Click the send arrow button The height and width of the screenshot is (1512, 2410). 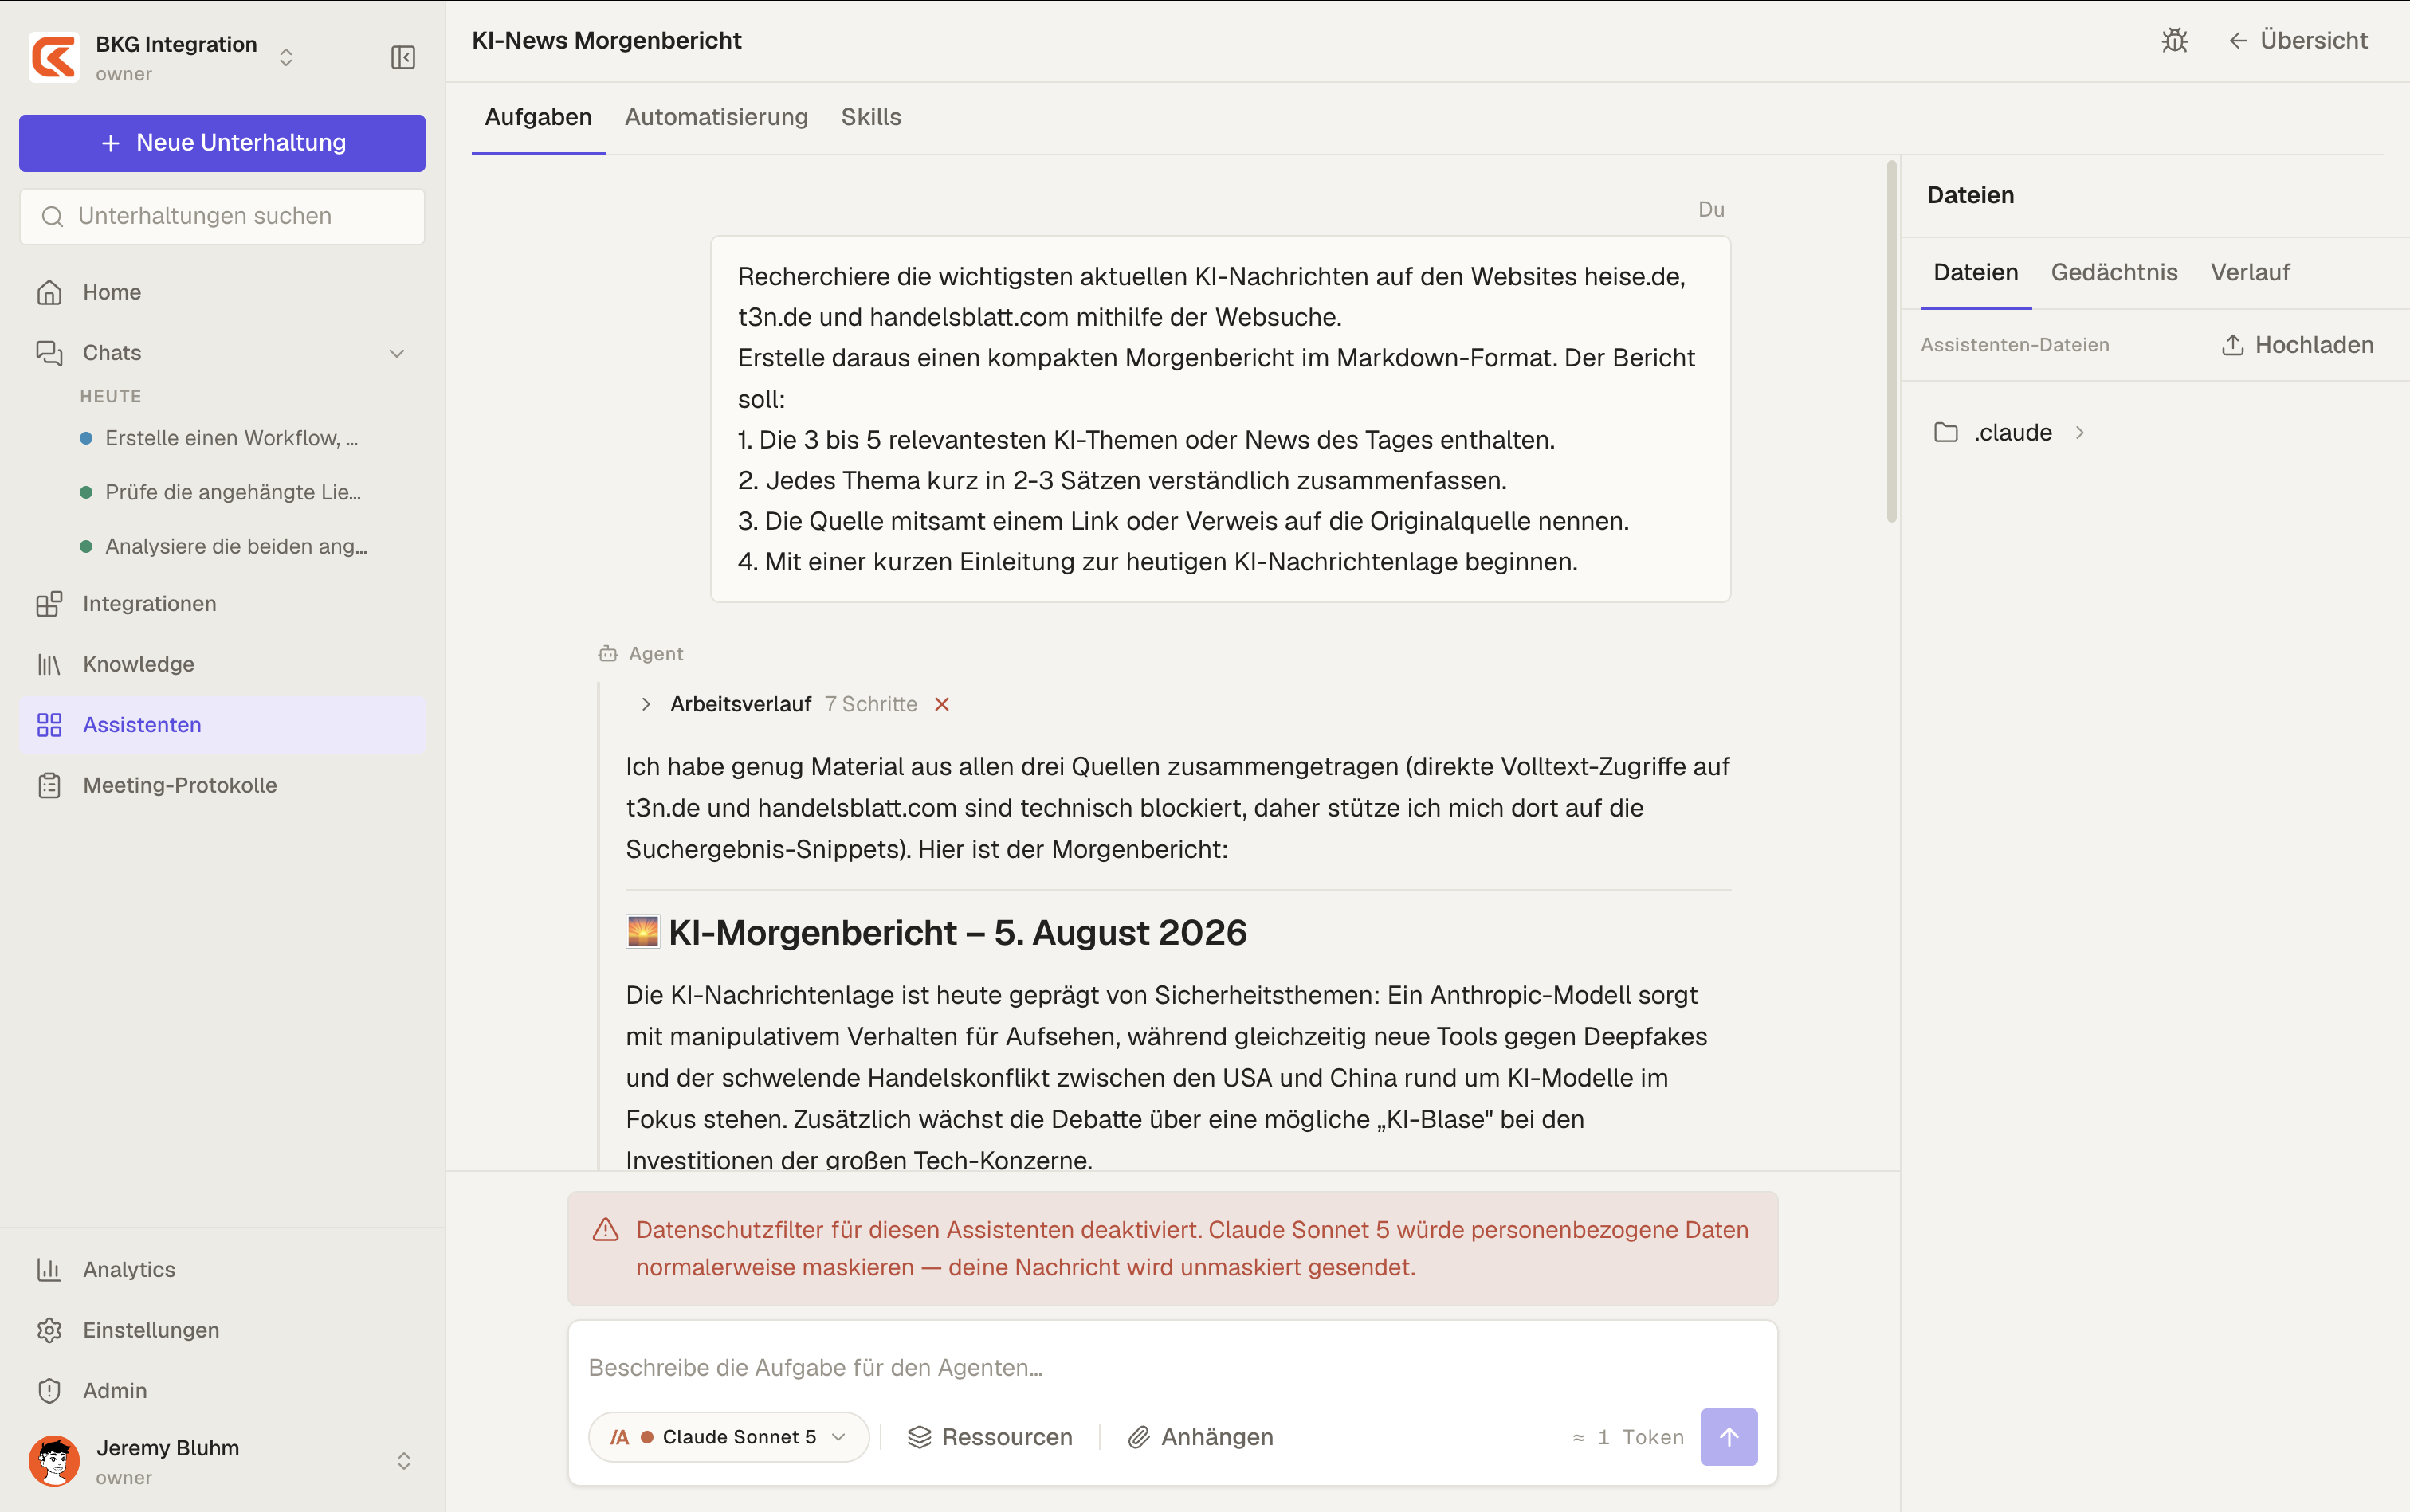point(1729,1437)
